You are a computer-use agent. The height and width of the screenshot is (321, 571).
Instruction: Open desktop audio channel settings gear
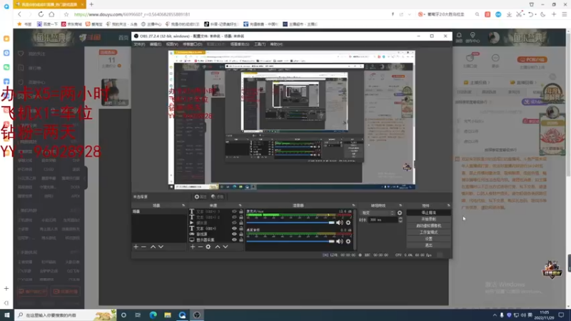(x=348, y=241)
